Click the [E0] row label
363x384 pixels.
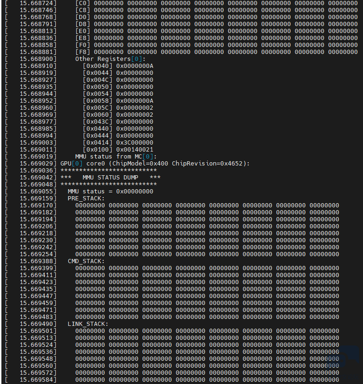(x=83, y=31)
